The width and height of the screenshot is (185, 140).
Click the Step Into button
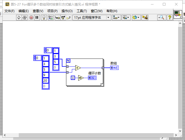(58, 18)
